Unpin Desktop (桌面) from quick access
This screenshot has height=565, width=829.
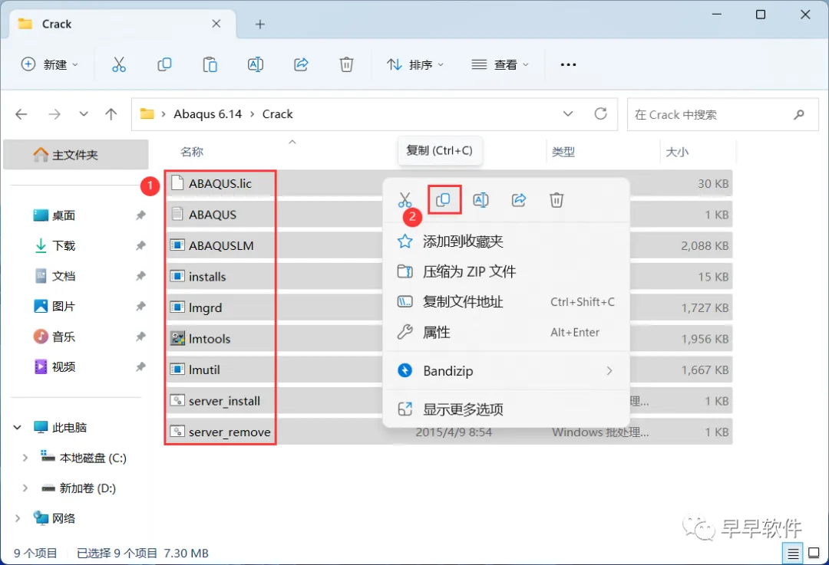140,215
